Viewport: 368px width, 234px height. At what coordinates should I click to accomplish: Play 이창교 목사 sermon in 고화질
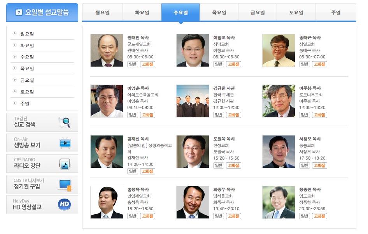tap(233, 64)
